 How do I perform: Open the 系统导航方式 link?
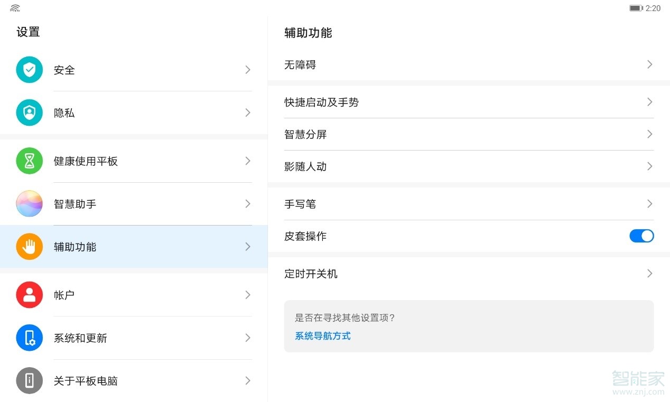pyautogui.click(x=322, y=335)
